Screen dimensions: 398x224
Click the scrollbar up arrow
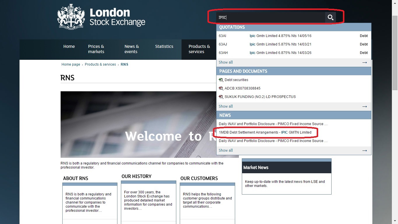(x=395, y=3)
